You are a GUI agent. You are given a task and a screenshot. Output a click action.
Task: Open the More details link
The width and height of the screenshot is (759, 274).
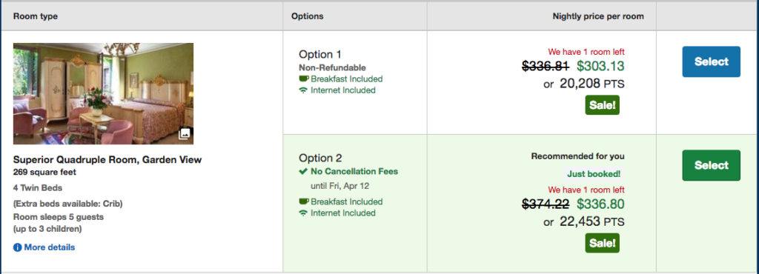tap(50, 247)
